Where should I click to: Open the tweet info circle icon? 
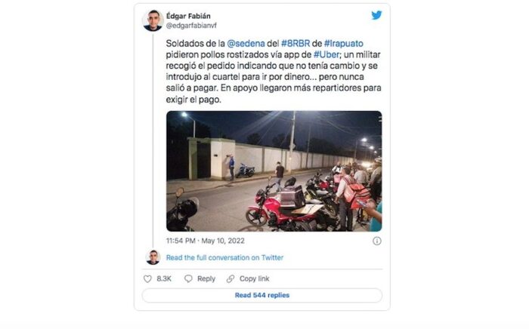[376, 241]
